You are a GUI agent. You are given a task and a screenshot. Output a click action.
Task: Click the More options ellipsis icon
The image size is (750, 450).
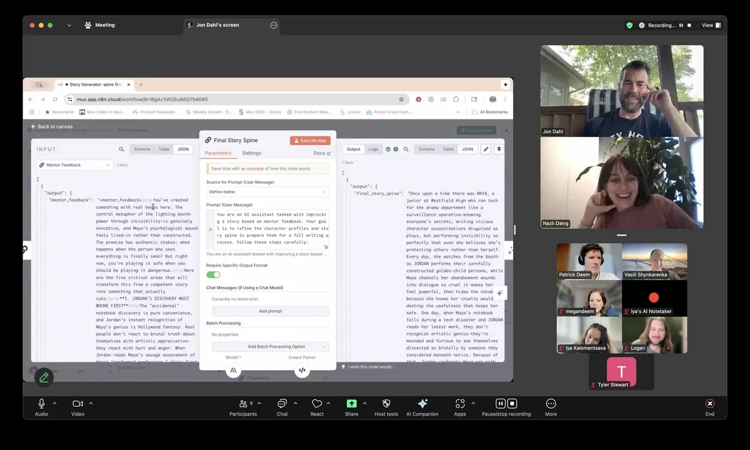pyautogui.click(x=551, y=404)
